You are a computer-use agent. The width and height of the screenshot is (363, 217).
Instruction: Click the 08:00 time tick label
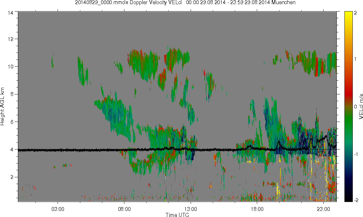[124, 209]
